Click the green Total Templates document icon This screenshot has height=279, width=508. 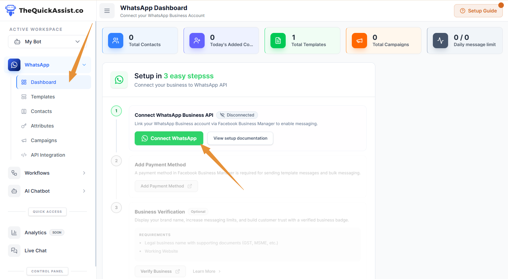click(x=278, y=41)
